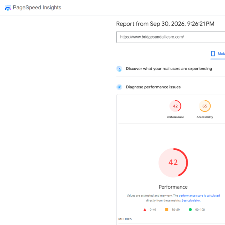Viewport: 225px width, 225px height.
Task: Click the PageSpeed Insights logo icon
Action: click(8, 8)
